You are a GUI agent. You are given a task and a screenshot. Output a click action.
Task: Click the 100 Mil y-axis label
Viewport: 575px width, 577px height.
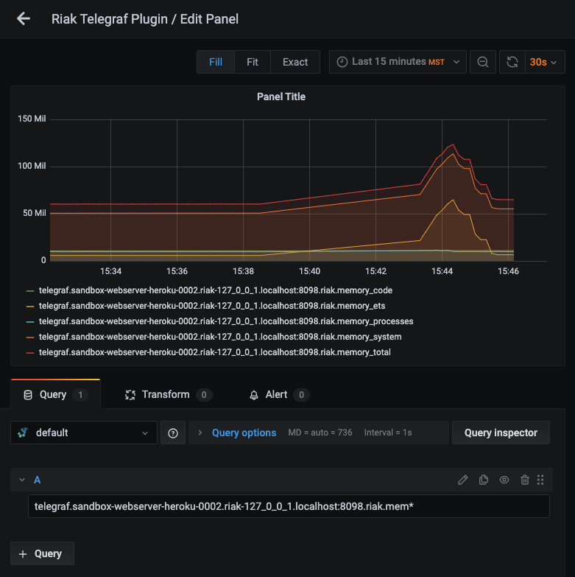(32, 166)
